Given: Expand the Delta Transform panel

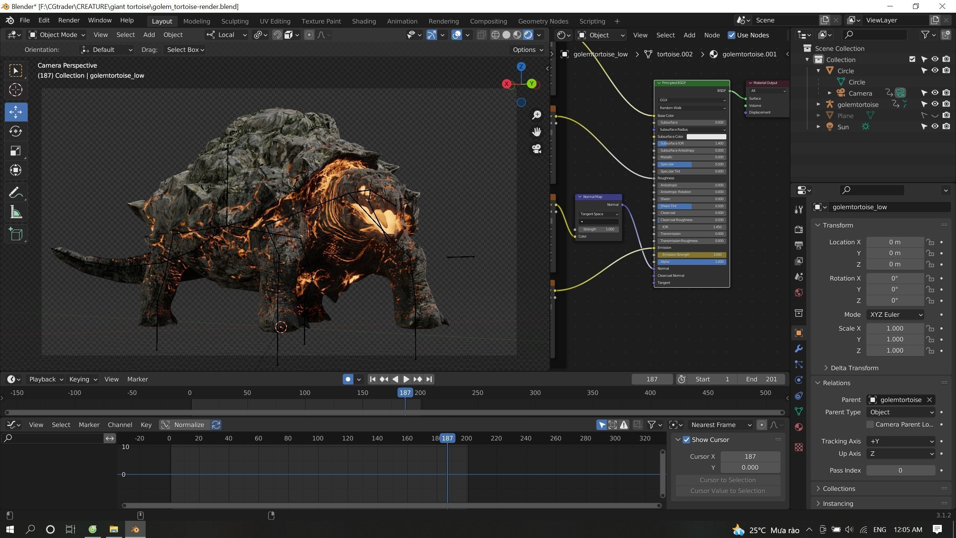Looking at the screenshot, I should click(x=854, y=368).
